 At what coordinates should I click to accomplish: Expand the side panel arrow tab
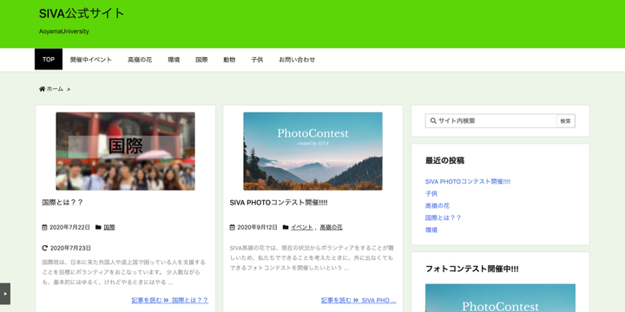(x=5, y=294)
